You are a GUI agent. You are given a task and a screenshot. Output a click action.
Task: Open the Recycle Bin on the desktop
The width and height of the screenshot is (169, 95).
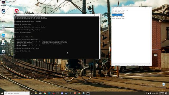click(164, 85)
